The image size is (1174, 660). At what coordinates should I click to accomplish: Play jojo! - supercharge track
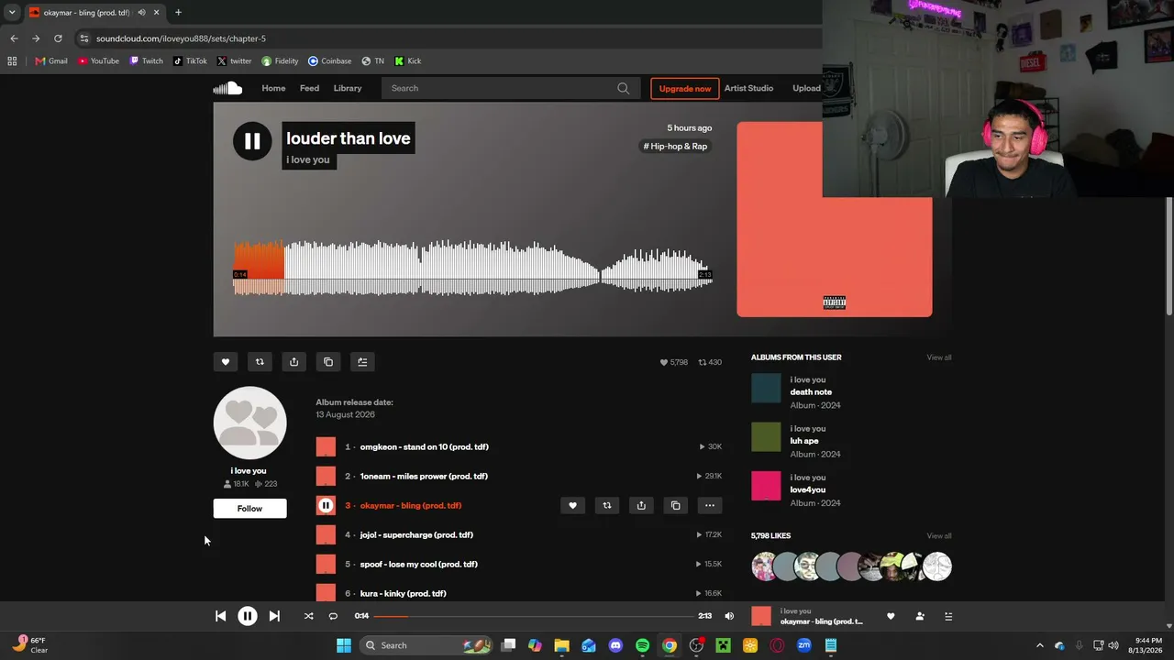[x=416, y=534]
